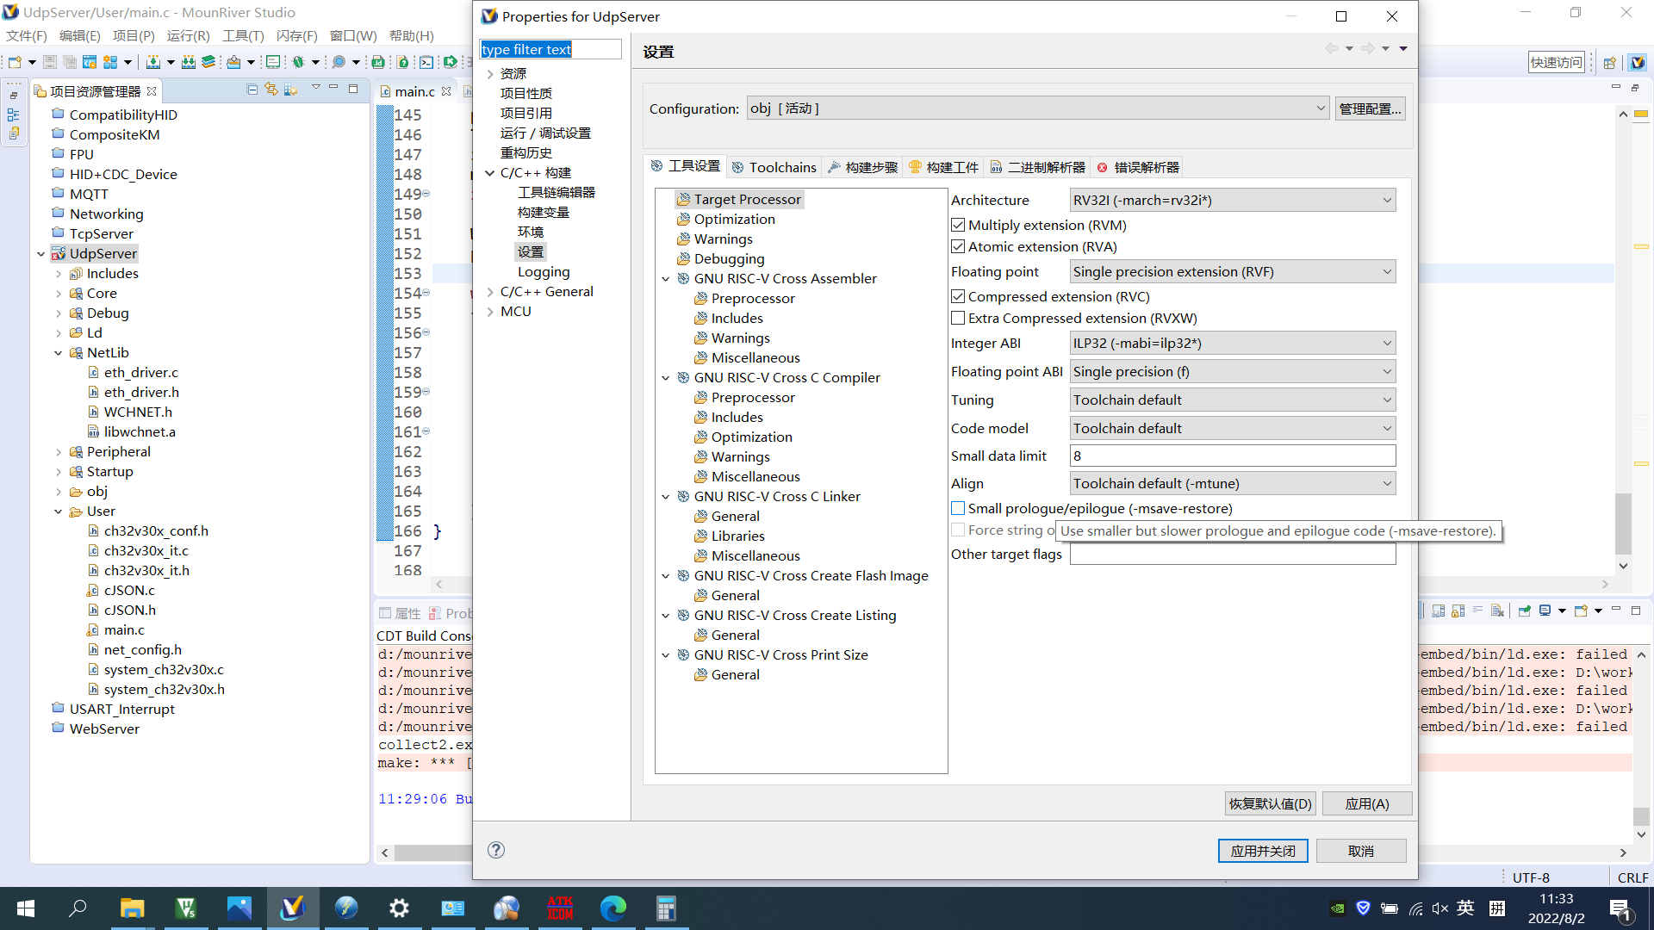
Task: Click the Pin Console icon in console toolbar
Action: coord(1525,611)
